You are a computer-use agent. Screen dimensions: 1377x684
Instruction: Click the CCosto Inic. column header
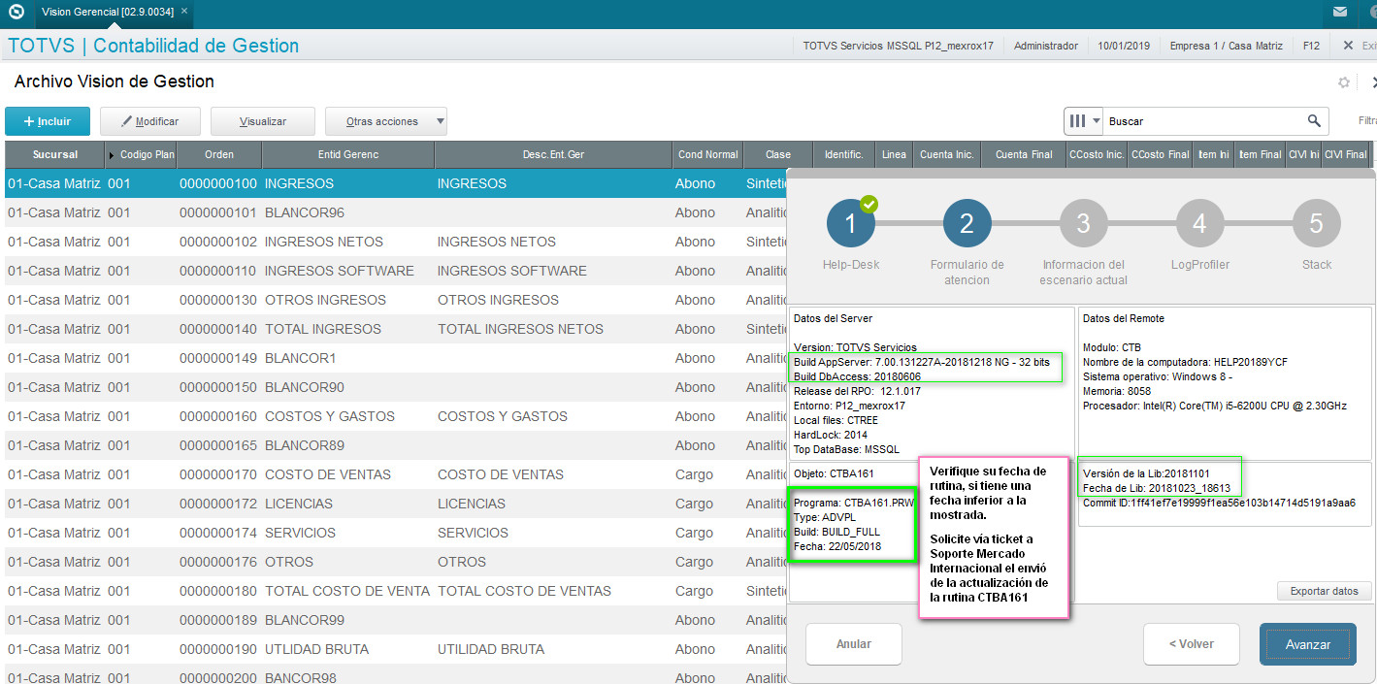(x=1097, y=155)
